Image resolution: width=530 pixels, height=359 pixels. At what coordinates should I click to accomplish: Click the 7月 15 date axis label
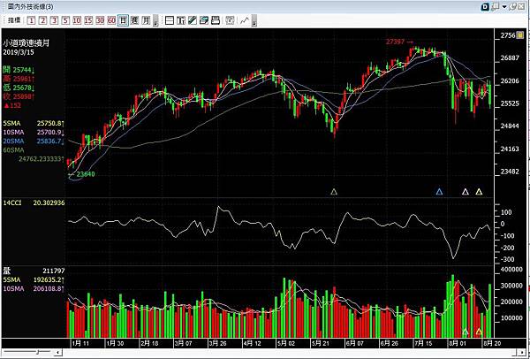pyautogui.click(x=425, y=343)
